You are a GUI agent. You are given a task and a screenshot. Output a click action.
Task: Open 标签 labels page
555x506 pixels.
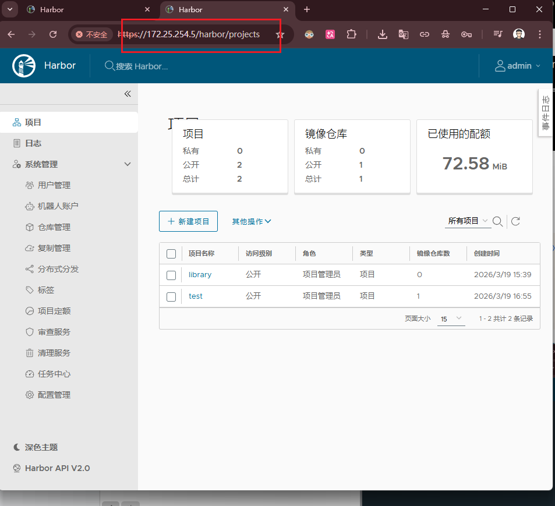[45, 290]
